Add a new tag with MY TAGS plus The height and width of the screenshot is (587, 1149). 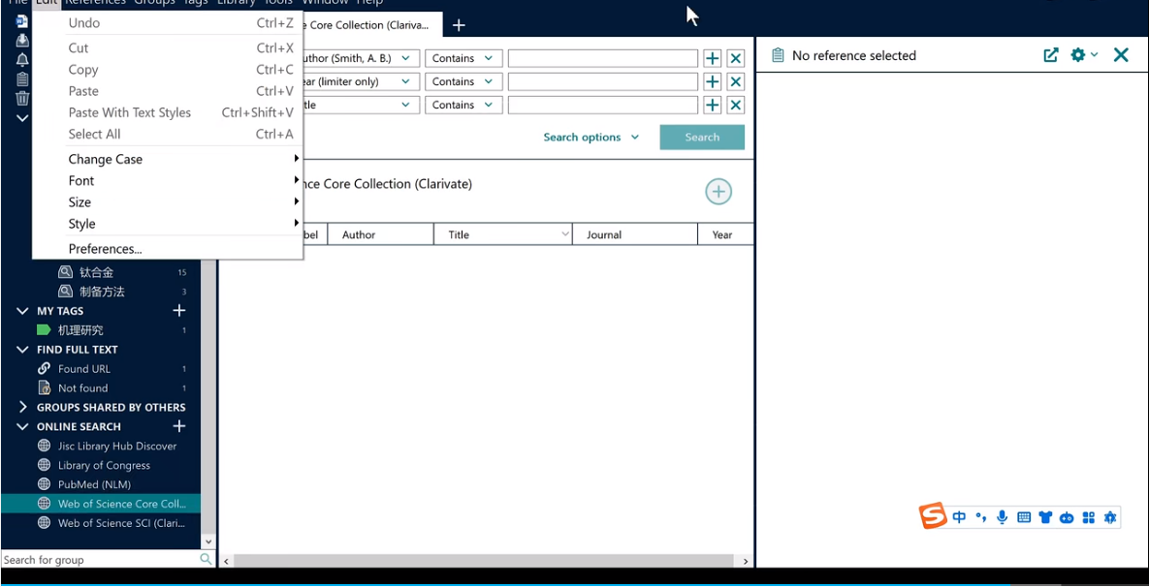click(178, 311)
